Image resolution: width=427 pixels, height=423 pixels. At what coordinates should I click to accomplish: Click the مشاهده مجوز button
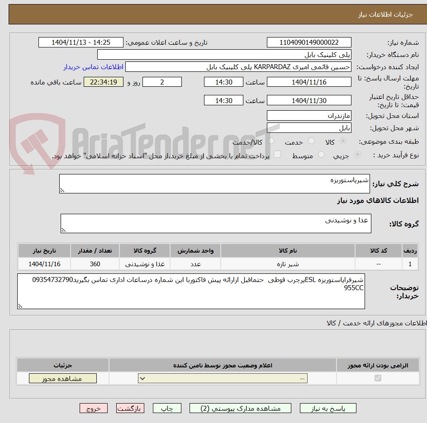tap(62, 378)
